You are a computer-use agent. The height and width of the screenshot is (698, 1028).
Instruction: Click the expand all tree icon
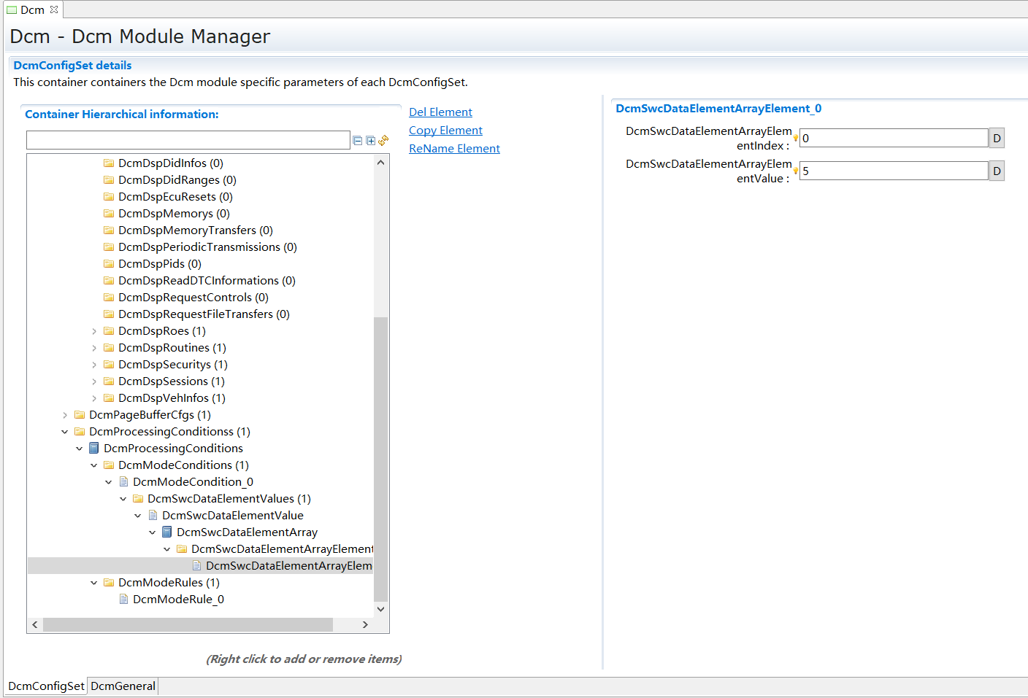[x=371, y=141]
